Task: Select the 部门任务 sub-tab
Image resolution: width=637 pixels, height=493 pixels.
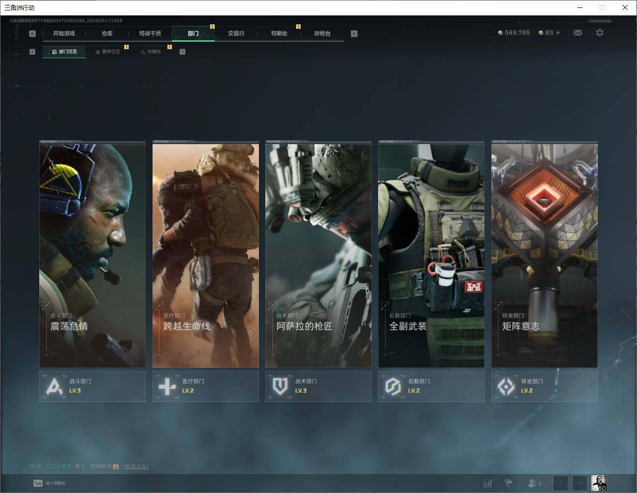Action: pyautogui.click(x=64, y=52)
